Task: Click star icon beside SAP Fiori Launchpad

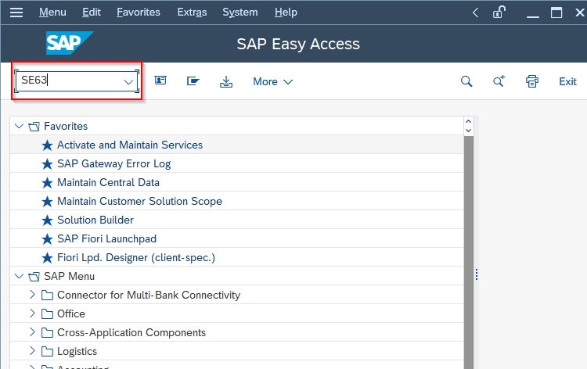Action: [47, 239]
